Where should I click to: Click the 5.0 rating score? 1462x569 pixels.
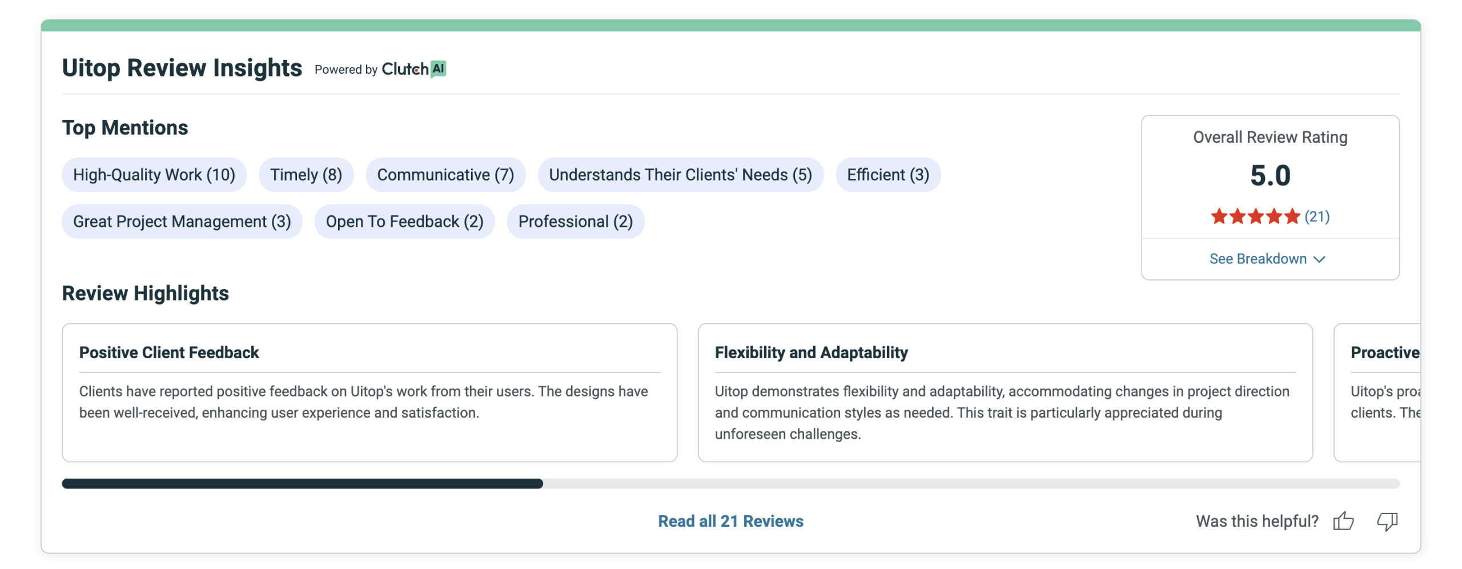click(1270, 175)
